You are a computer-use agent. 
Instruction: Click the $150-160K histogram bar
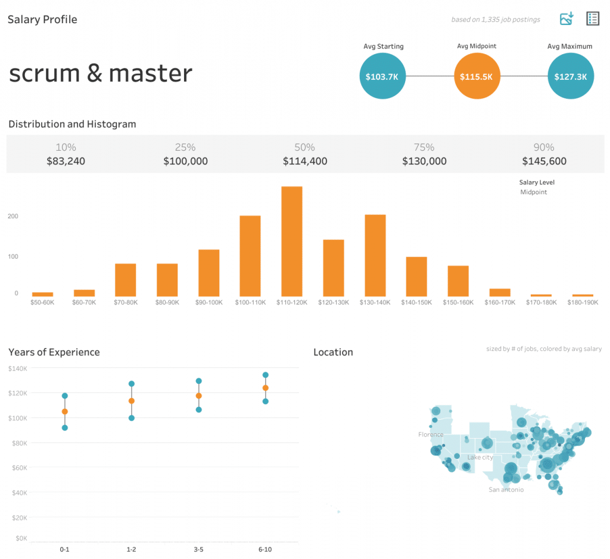[x=458, y=281]
